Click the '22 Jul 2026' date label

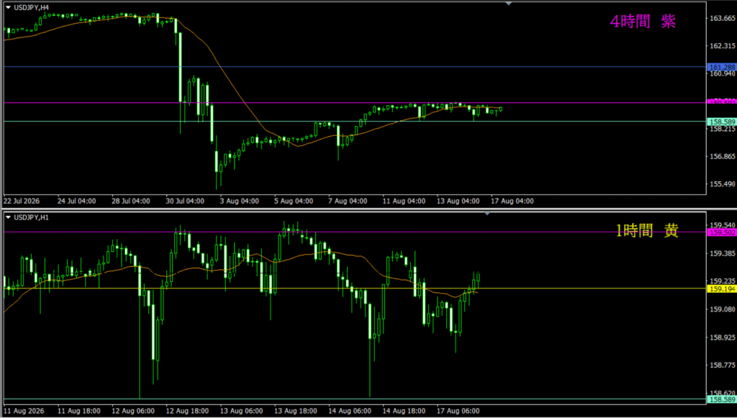click(x=22, y=201)
